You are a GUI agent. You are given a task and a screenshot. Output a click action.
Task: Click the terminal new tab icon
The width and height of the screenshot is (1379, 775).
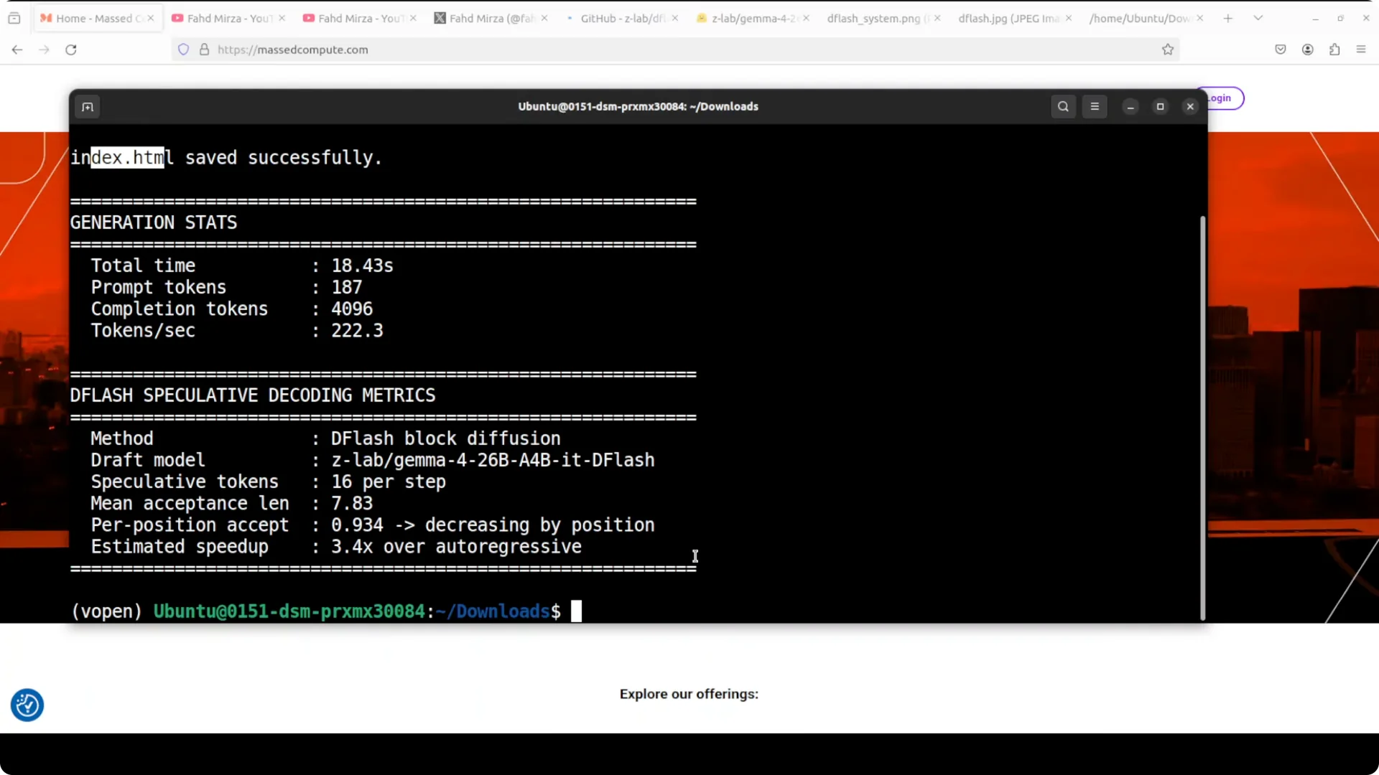click(88, 107)
